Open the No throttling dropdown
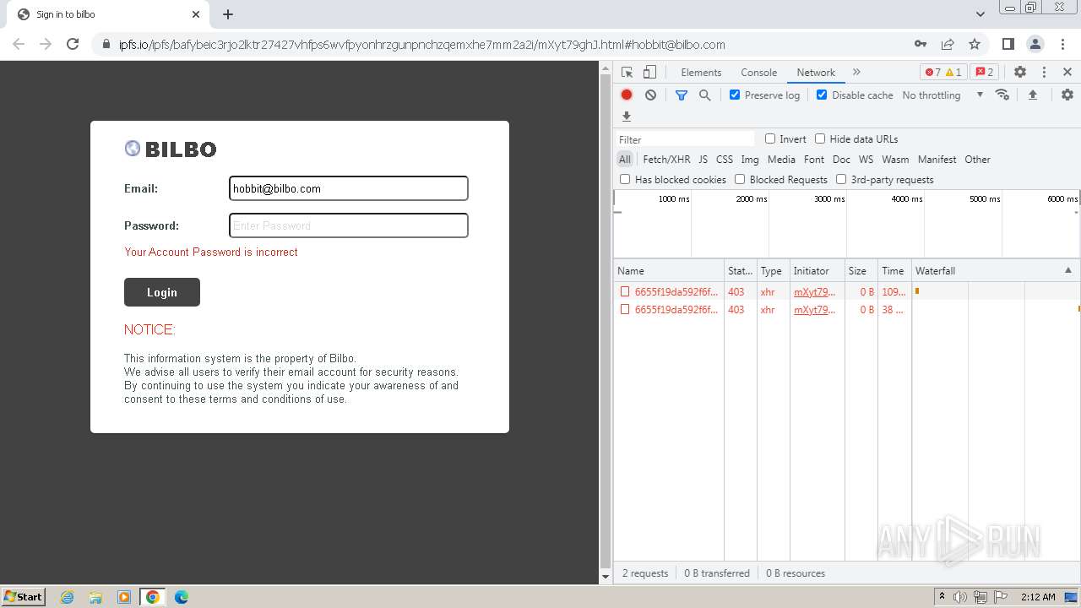The height and width of the screenshot is (608, 1081). pyautogui.click(x=942, y=95)
